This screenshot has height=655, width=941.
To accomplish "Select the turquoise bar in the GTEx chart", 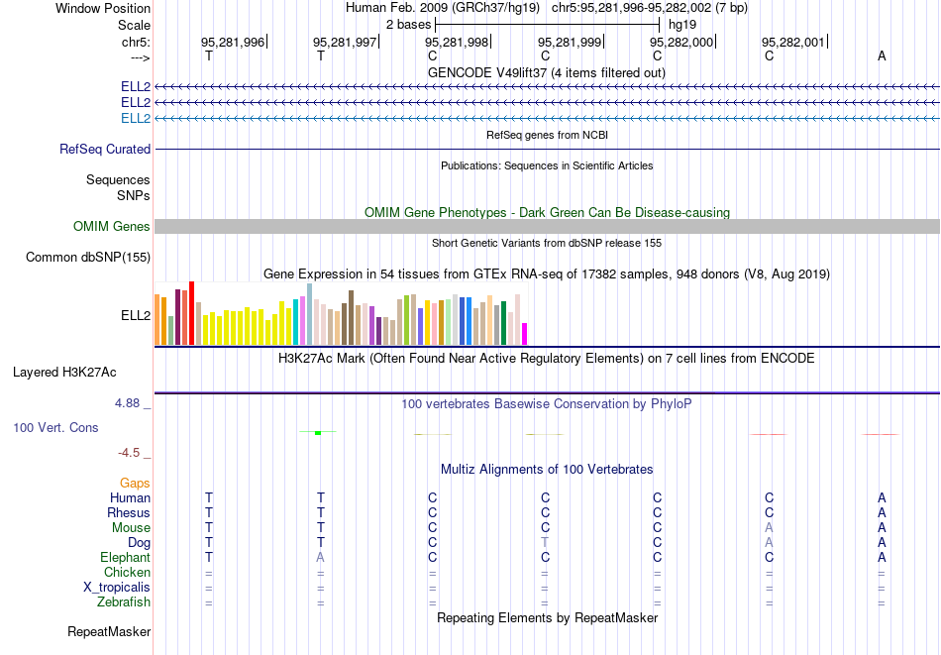I will tap(296, 322).
